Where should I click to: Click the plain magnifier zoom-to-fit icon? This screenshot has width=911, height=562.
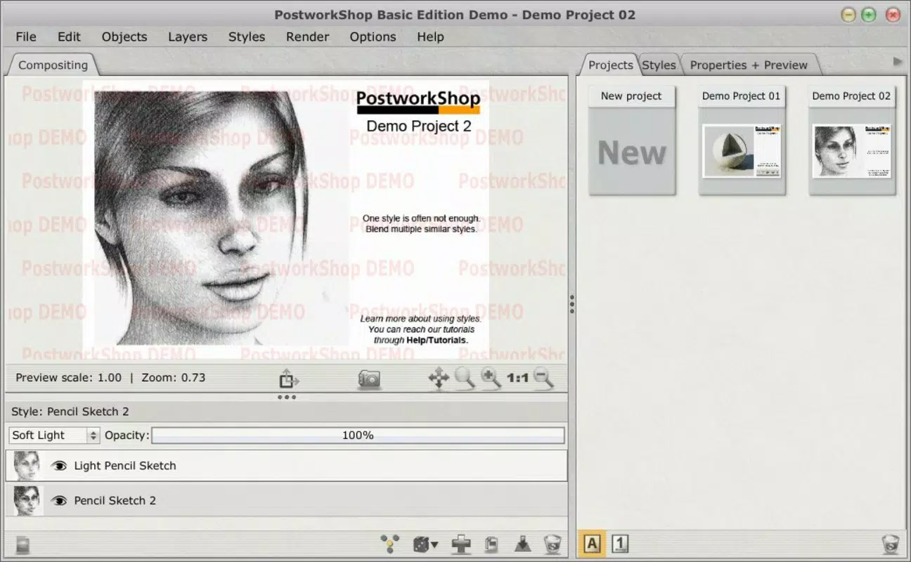click(x=465, y=379)
